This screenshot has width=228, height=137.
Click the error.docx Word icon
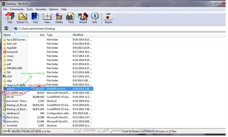coord(5,121)
